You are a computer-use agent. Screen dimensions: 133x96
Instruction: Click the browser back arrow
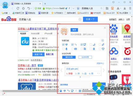12,8
